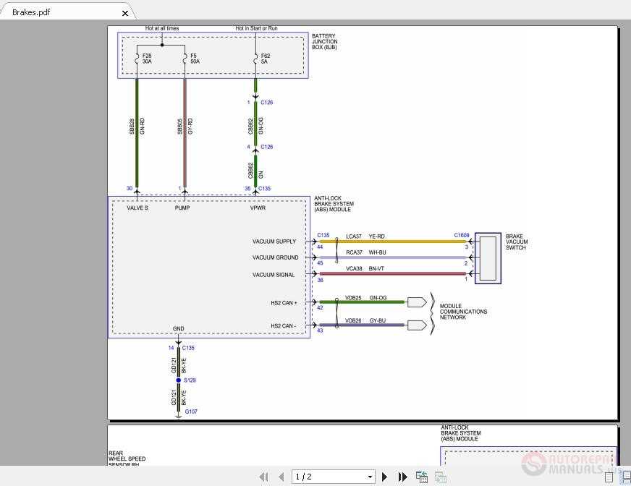Click the VACUUM GROUND pin label

pyautogui.click(x=275, y=257)
